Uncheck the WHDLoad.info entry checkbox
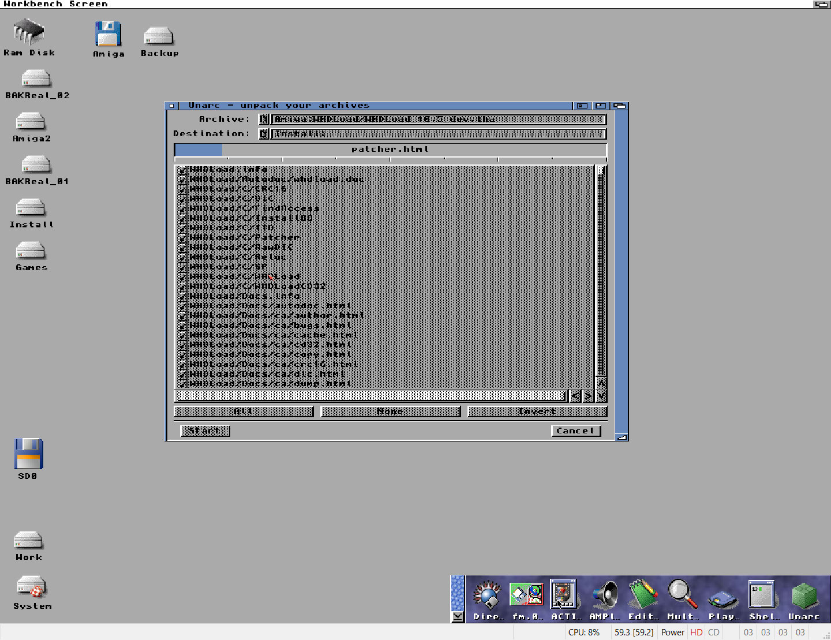 [182, 170]
